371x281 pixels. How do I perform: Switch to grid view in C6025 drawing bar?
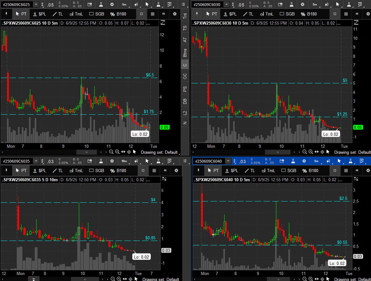point(153,14)
